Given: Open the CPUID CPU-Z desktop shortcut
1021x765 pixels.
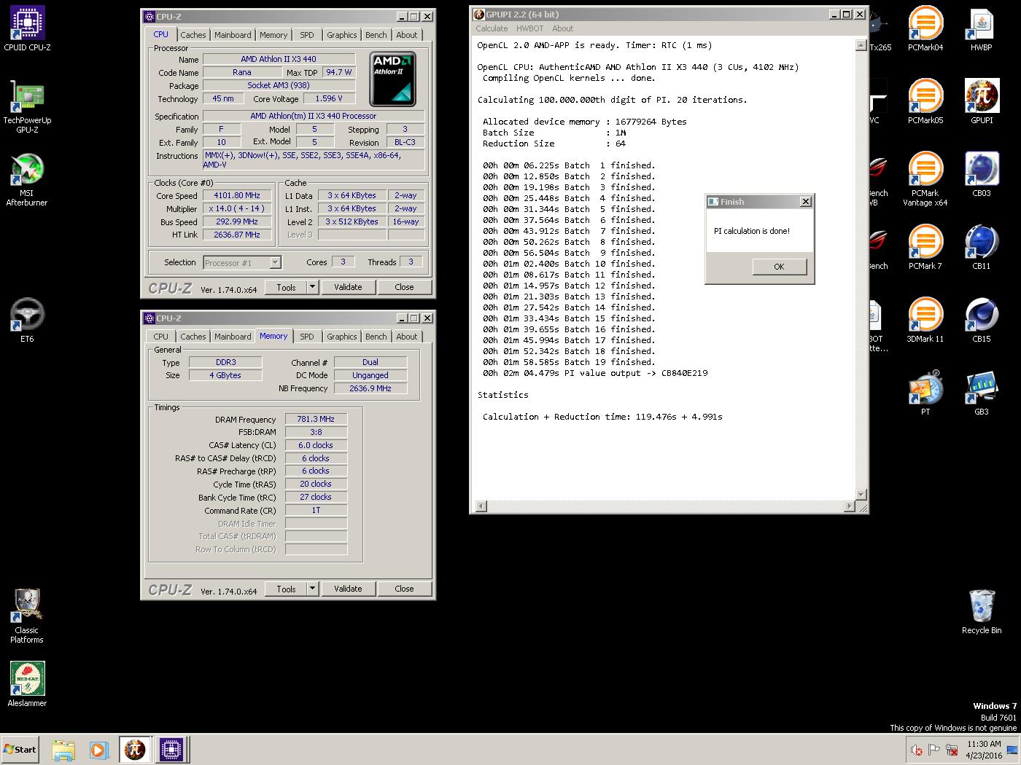Looking at the screenshot, I should [27, 29].
